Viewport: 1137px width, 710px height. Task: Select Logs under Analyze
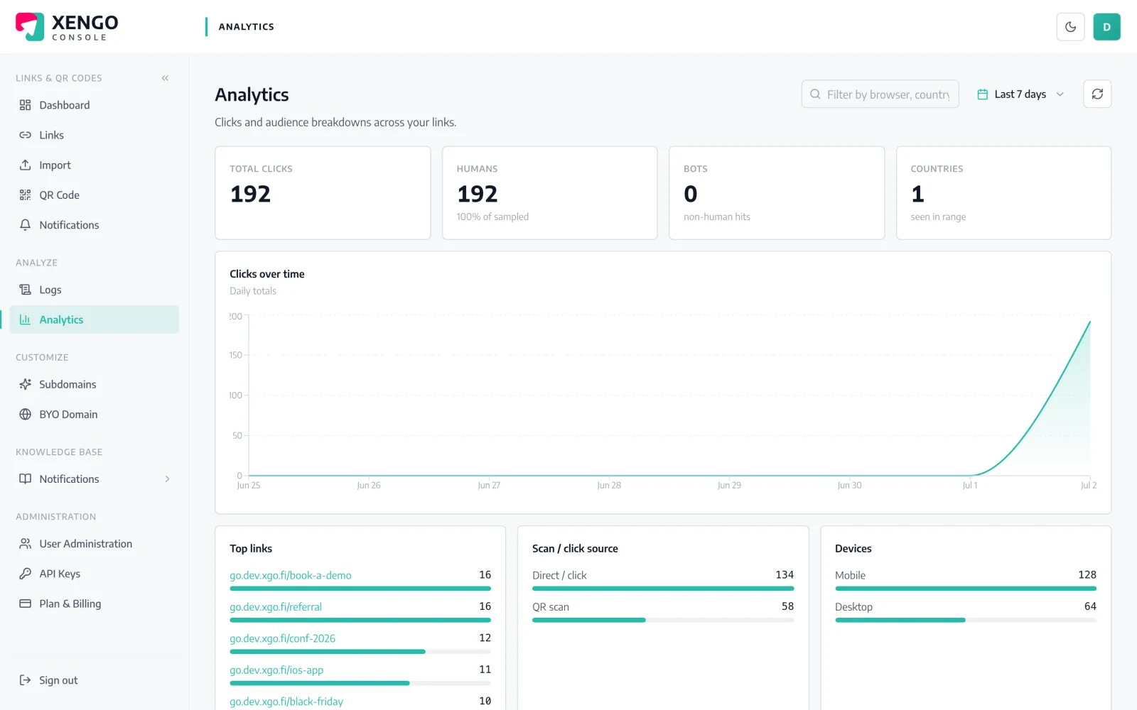point(94,290)
